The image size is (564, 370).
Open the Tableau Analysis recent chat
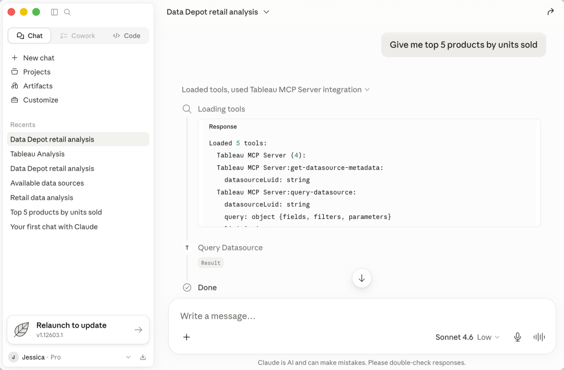(x=38, y=154)
